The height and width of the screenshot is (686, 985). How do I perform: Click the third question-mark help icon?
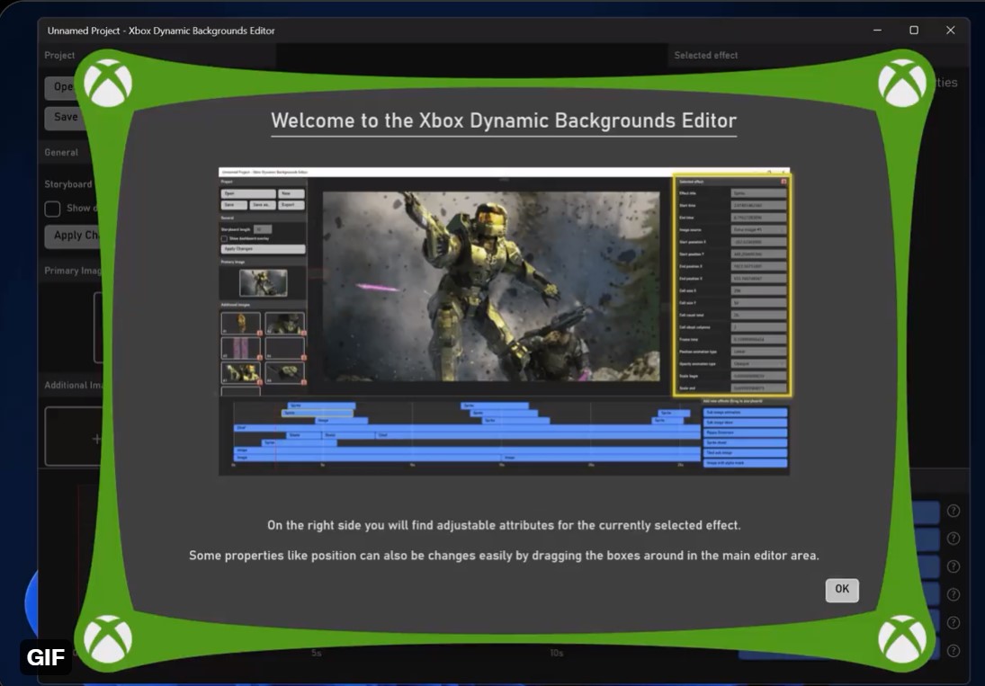pos(954,566)
